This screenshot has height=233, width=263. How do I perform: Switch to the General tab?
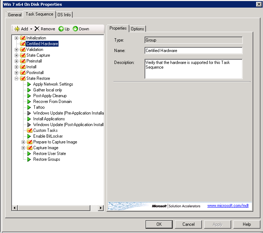(x=14, y=15)
